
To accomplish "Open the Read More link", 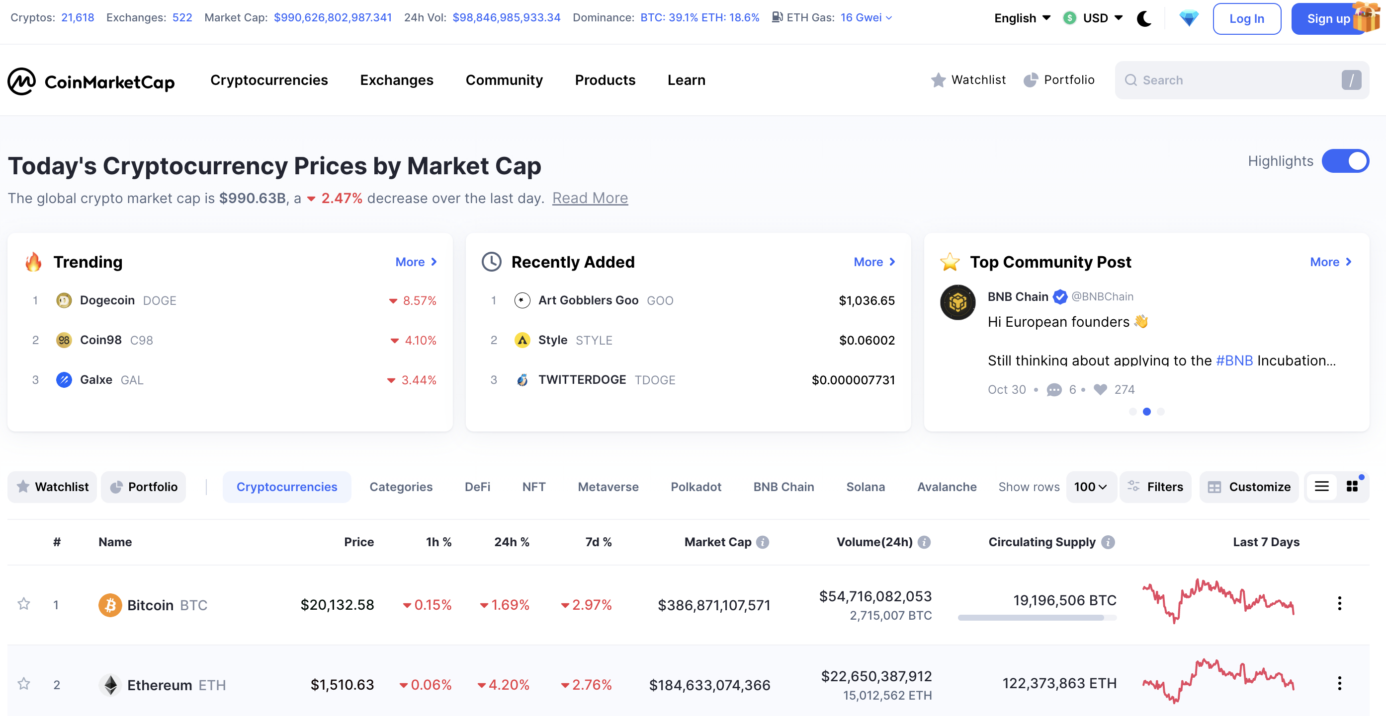I will tap(590, 198).
